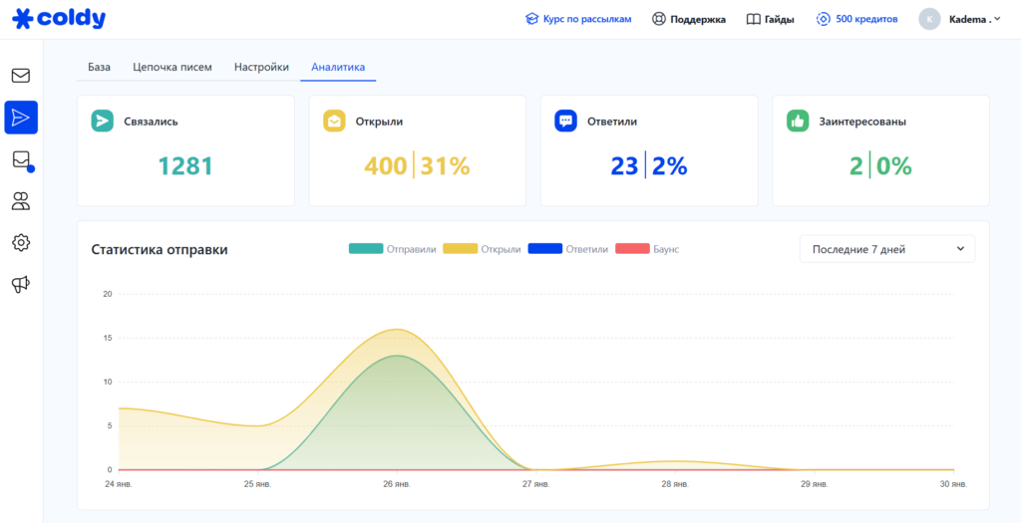
Task: Click the blue Ответили legend color swatch
Action: [544, 249]
